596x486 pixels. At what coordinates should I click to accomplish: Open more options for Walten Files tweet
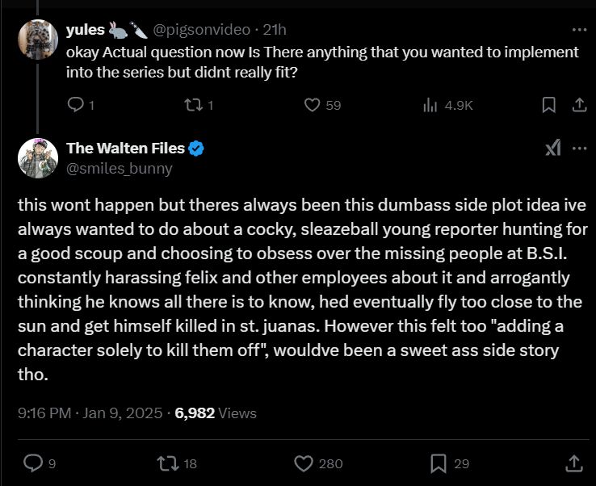pos(578,149)
